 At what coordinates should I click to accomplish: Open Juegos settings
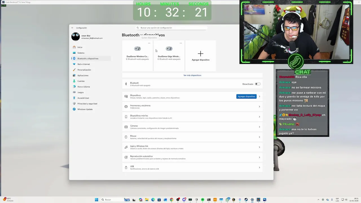coord(91,92)
